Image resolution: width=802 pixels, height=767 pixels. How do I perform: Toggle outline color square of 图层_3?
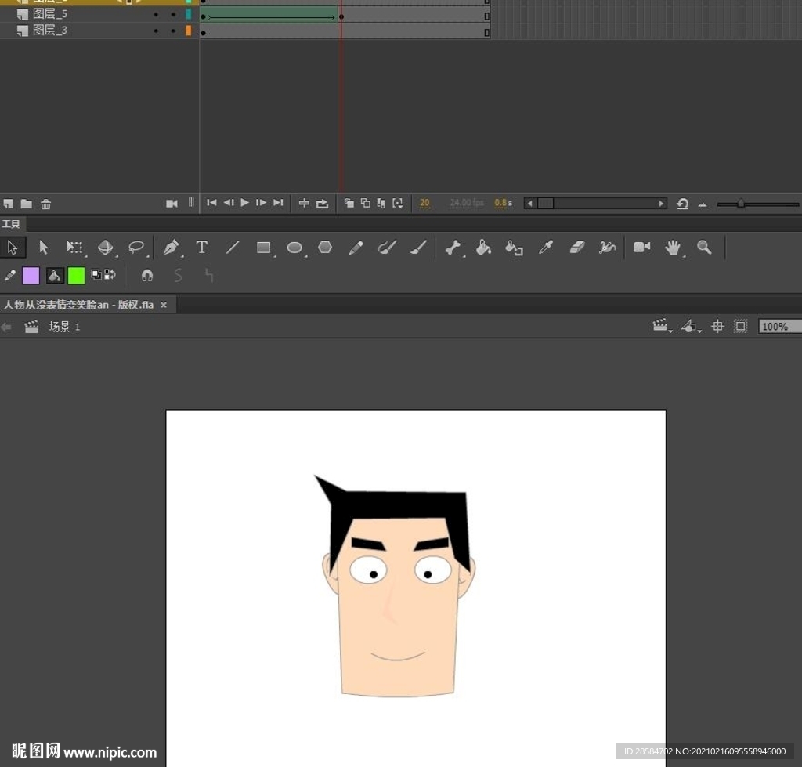[189, 31]
